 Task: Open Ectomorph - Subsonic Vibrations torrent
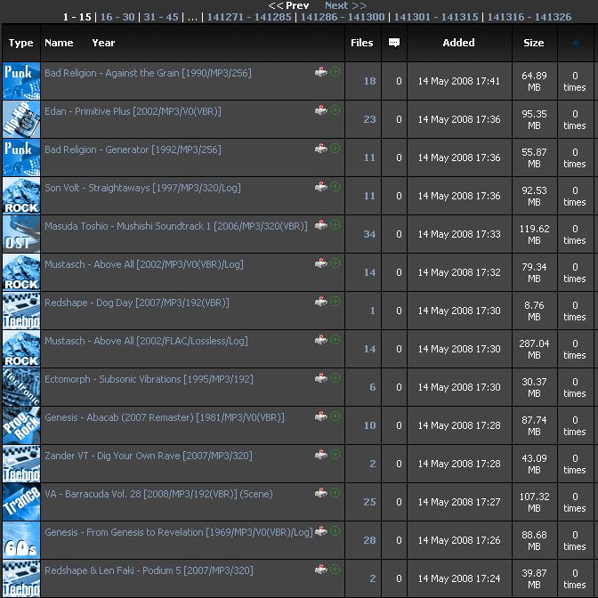tap(149, 379)
